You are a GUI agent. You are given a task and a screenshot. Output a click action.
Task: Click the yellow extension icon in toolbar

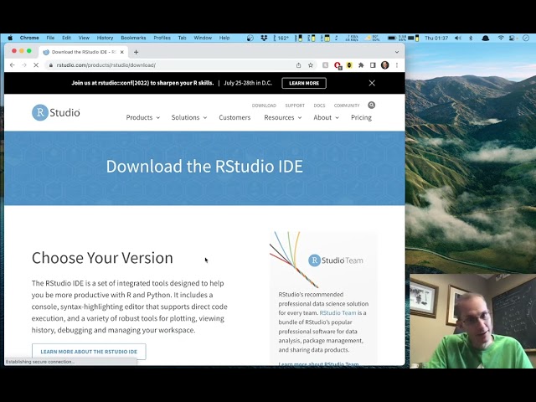coord(349,65)
